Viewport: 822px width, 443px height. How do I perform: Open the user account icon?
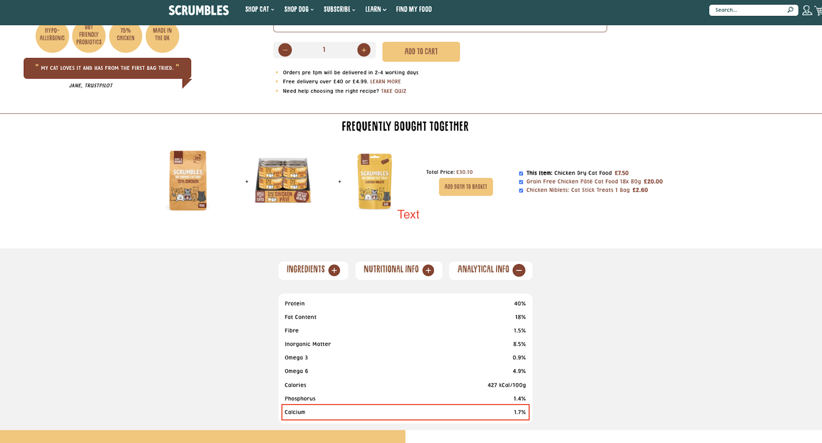click(x=807, y=10)
